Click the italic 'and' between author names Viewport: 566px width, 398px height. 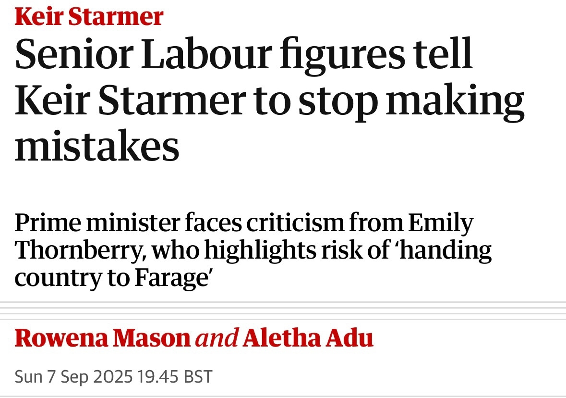pos(217,339)
